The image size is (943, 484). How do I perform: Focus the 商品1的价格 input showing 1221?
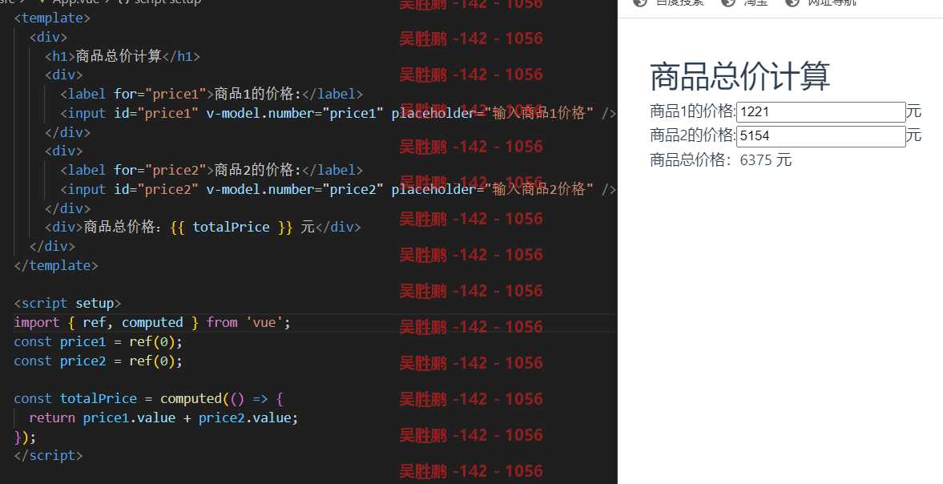pyautogui.click(x=821, y=112)
